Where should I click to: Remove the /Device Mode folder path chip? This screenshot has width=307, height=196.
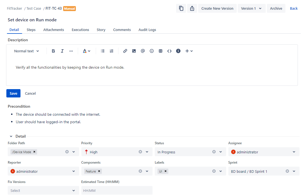click(x=34, y=152)
